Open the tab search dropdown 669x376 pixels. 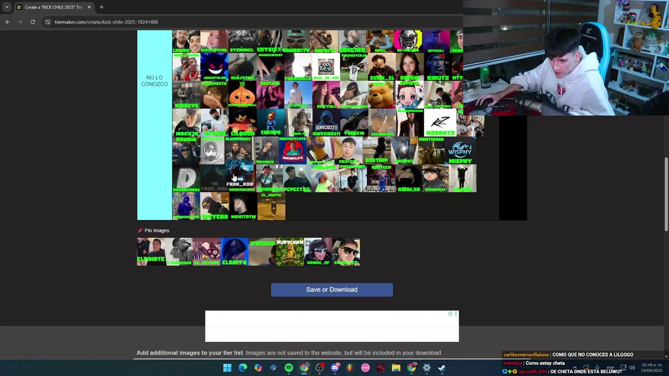[x=6, y=7]
